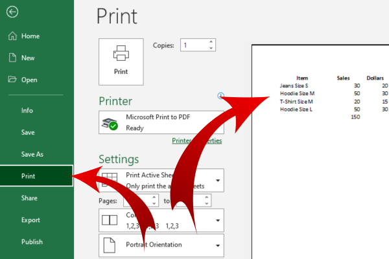Click the back arrow circle icon
This screenshot has height=259, width=389.
tap(12, 12)
